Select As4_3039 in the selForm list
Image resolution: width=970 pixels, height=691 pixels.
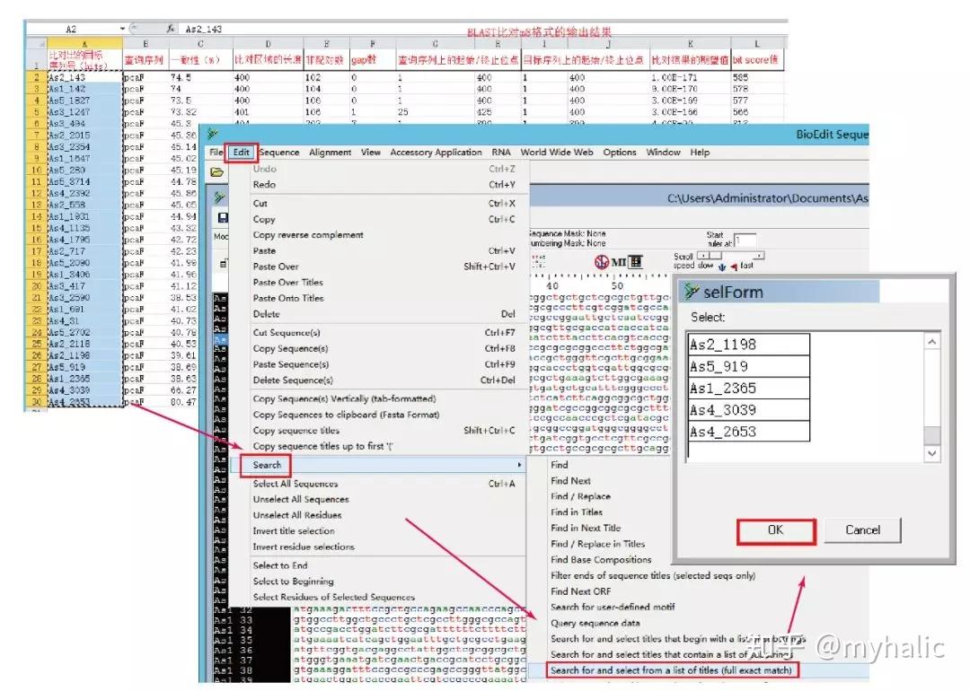click(x=748, y=410)
